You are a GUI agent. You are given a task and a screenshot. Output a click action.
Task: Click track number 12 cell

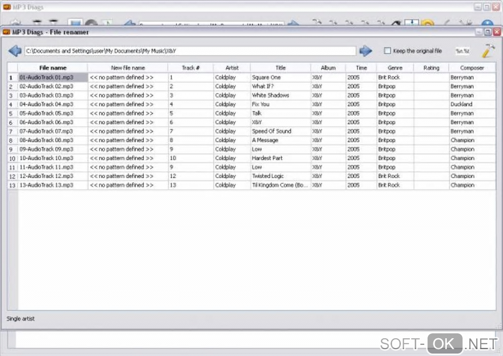click(190, 176)
